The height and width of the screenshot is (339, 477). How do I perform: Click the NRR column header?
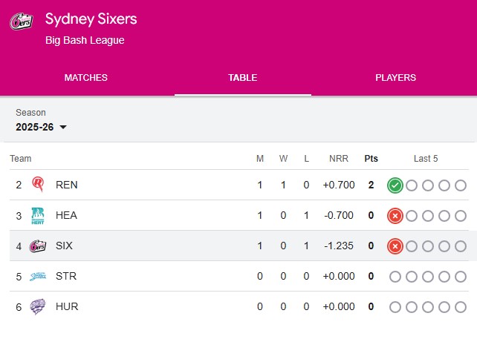tap(339, 159)
